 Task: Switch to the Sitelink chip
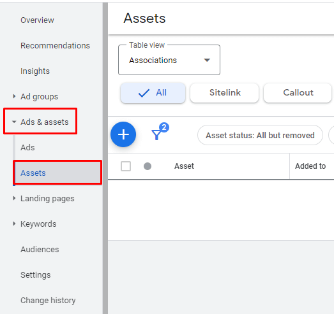pyautogui.click(x=225, y=93)
